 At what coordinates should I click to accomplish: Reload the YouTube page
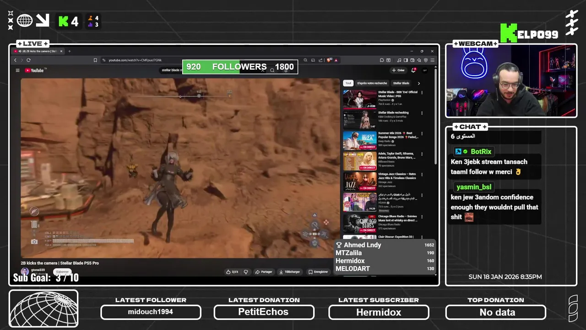[28, 60]
